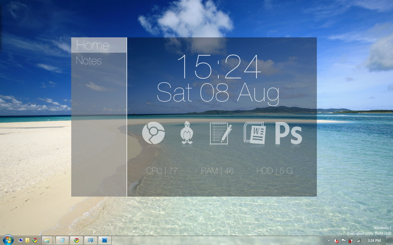Switch to Notepad taskbar button
This screenshot has height=245, width=393.
coord(63,240)
